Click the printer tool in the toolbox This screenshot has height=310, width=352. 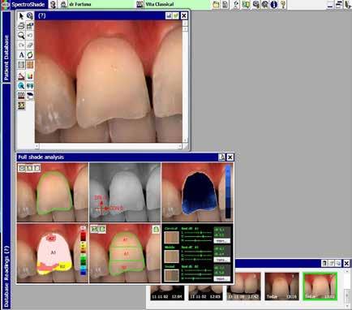click(x=21, y=26)
